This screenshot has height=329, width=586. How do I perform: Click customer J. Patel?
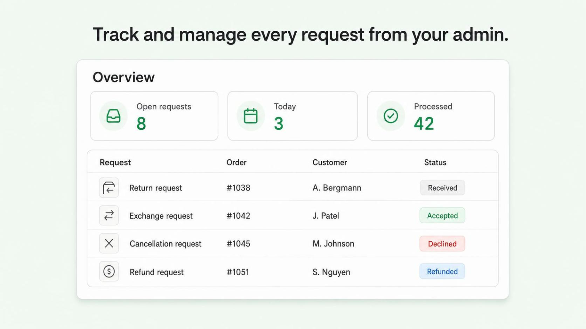[326, 216]
